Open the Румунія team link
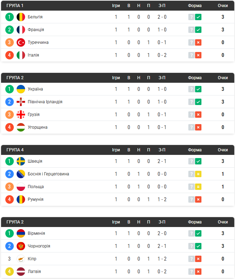The image size is (235, 279). click(36, 199)
